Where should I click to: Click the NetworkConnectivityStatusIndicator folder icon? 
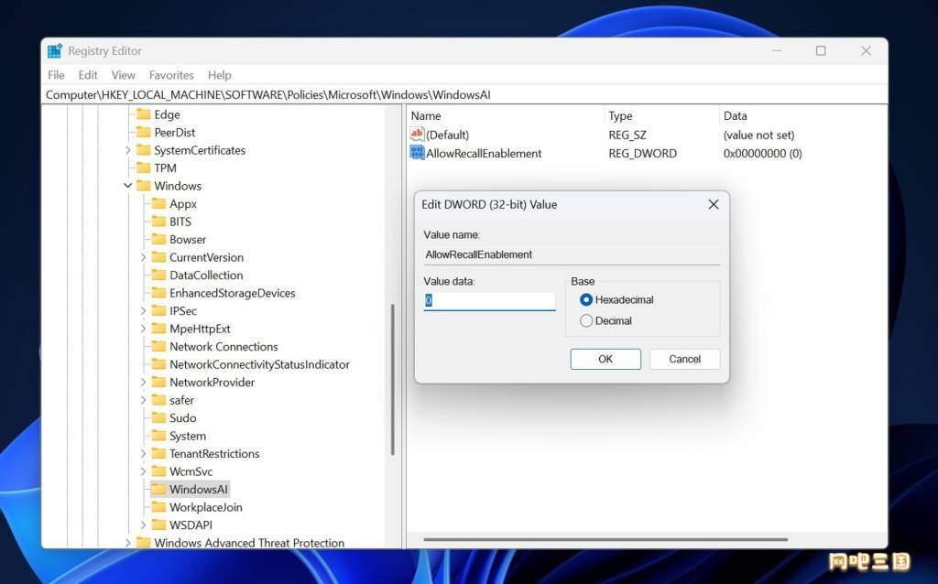coord(158,364)
